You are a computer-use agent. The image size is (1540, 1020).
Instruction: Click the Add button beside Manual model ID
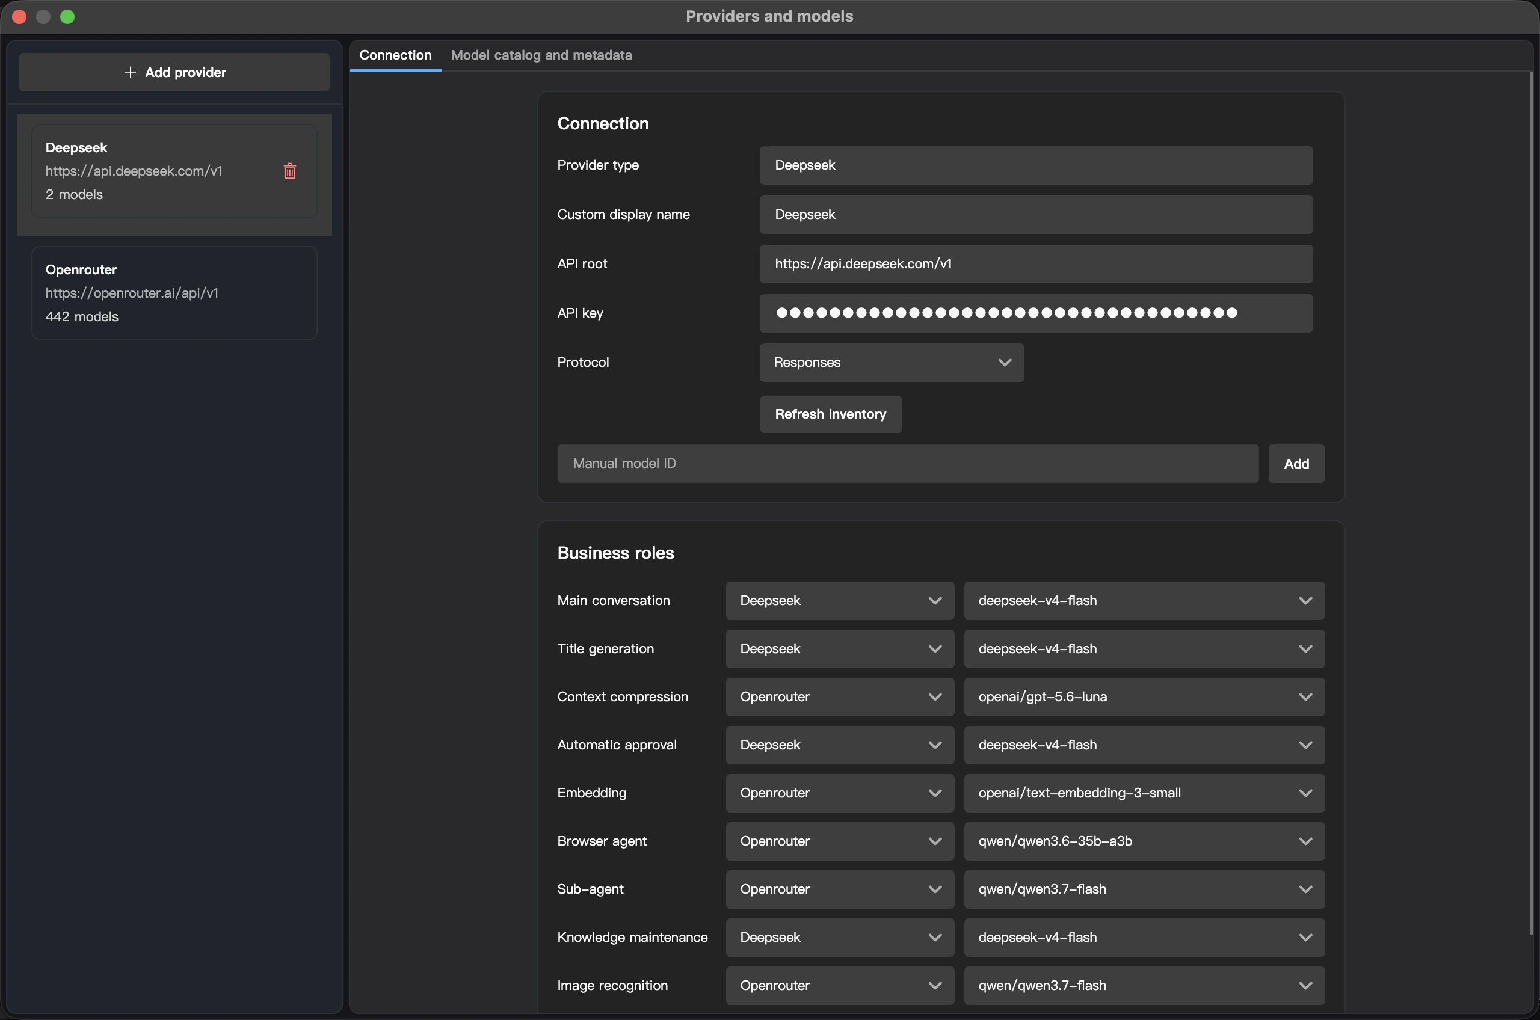(1296, 463)
